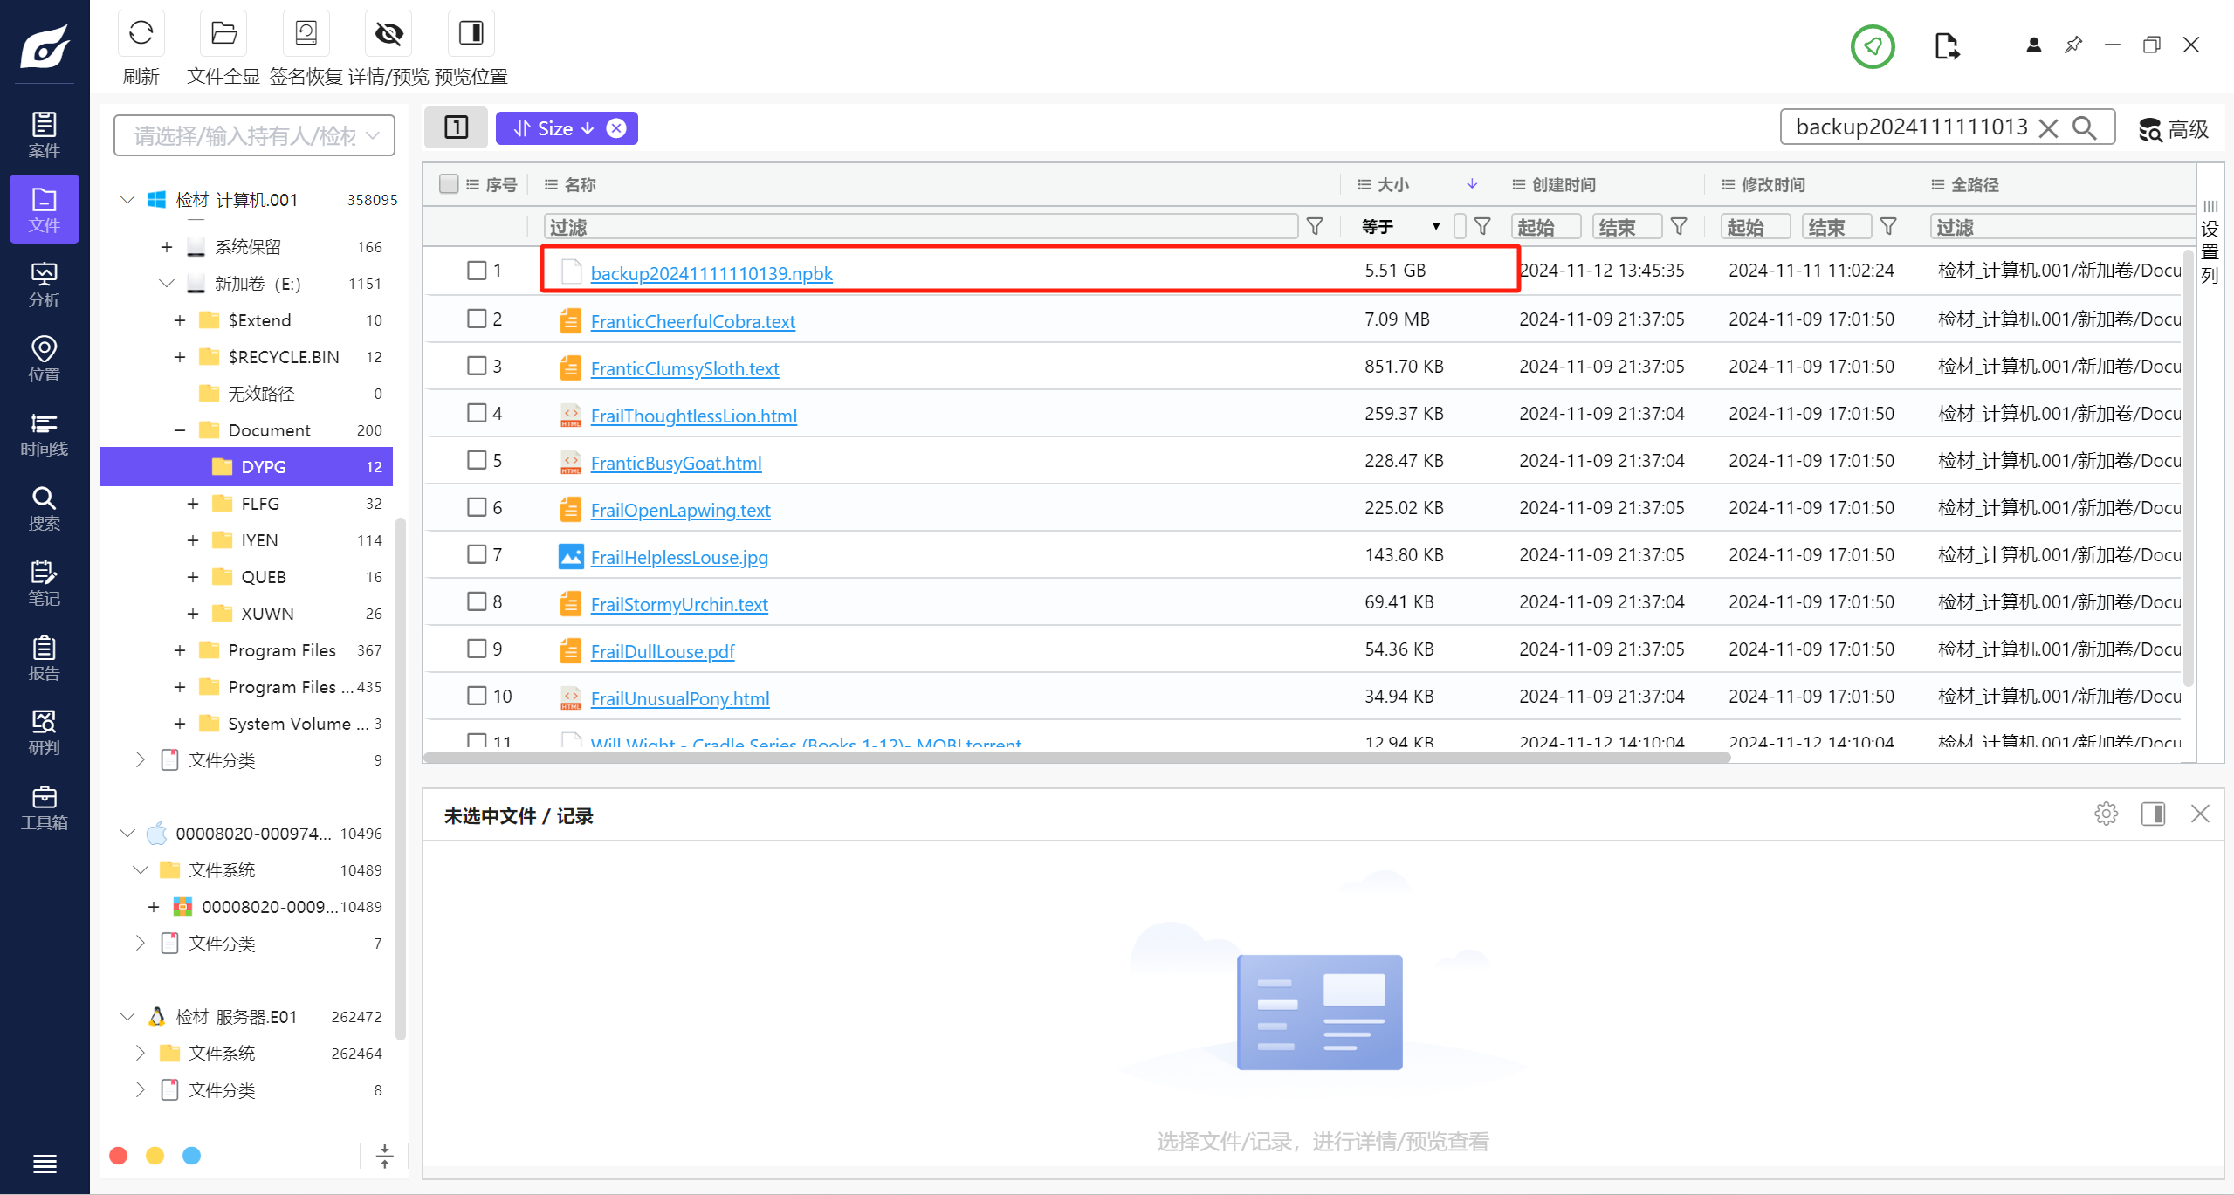Image resolution: width=2234 pixels, height=1195 pixels.
Task: Click the Advanced (高级) search button
Action: pos(2174,129)
